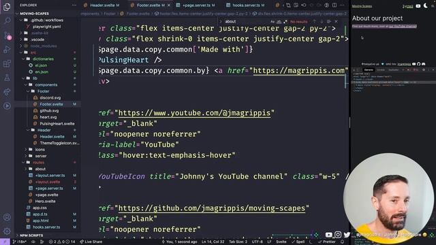
Task: Click Live Share in status bar
Action: 91,242
